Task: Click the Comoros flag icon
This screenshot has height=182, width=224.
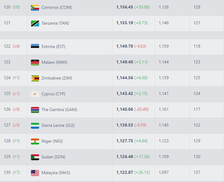Action: (x=35, y=7)
